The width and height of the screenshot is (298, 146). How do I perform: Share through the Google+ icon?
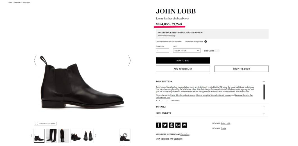coord(178,125)
